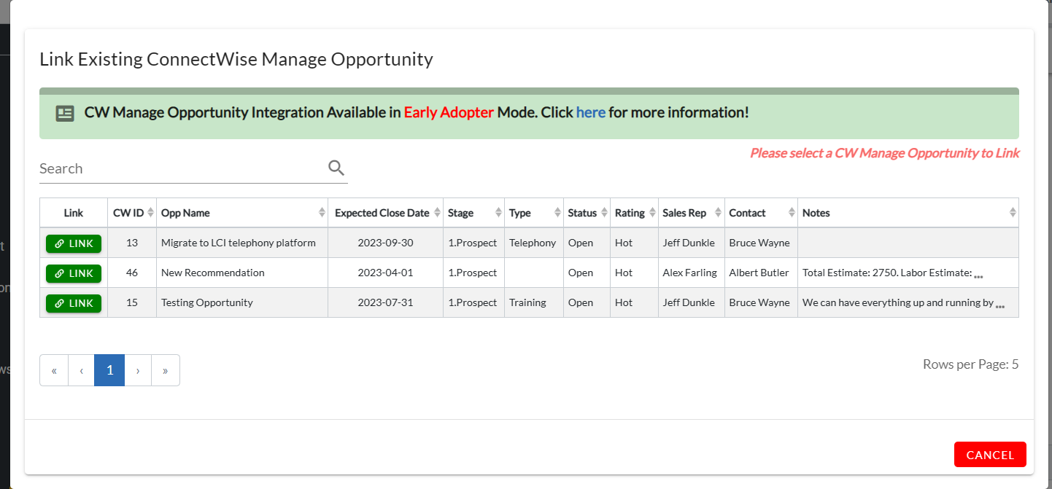This screenshot has height=489, width=1052.
Task: Go to previous page with single-left arrow
Action: point(82,370)
